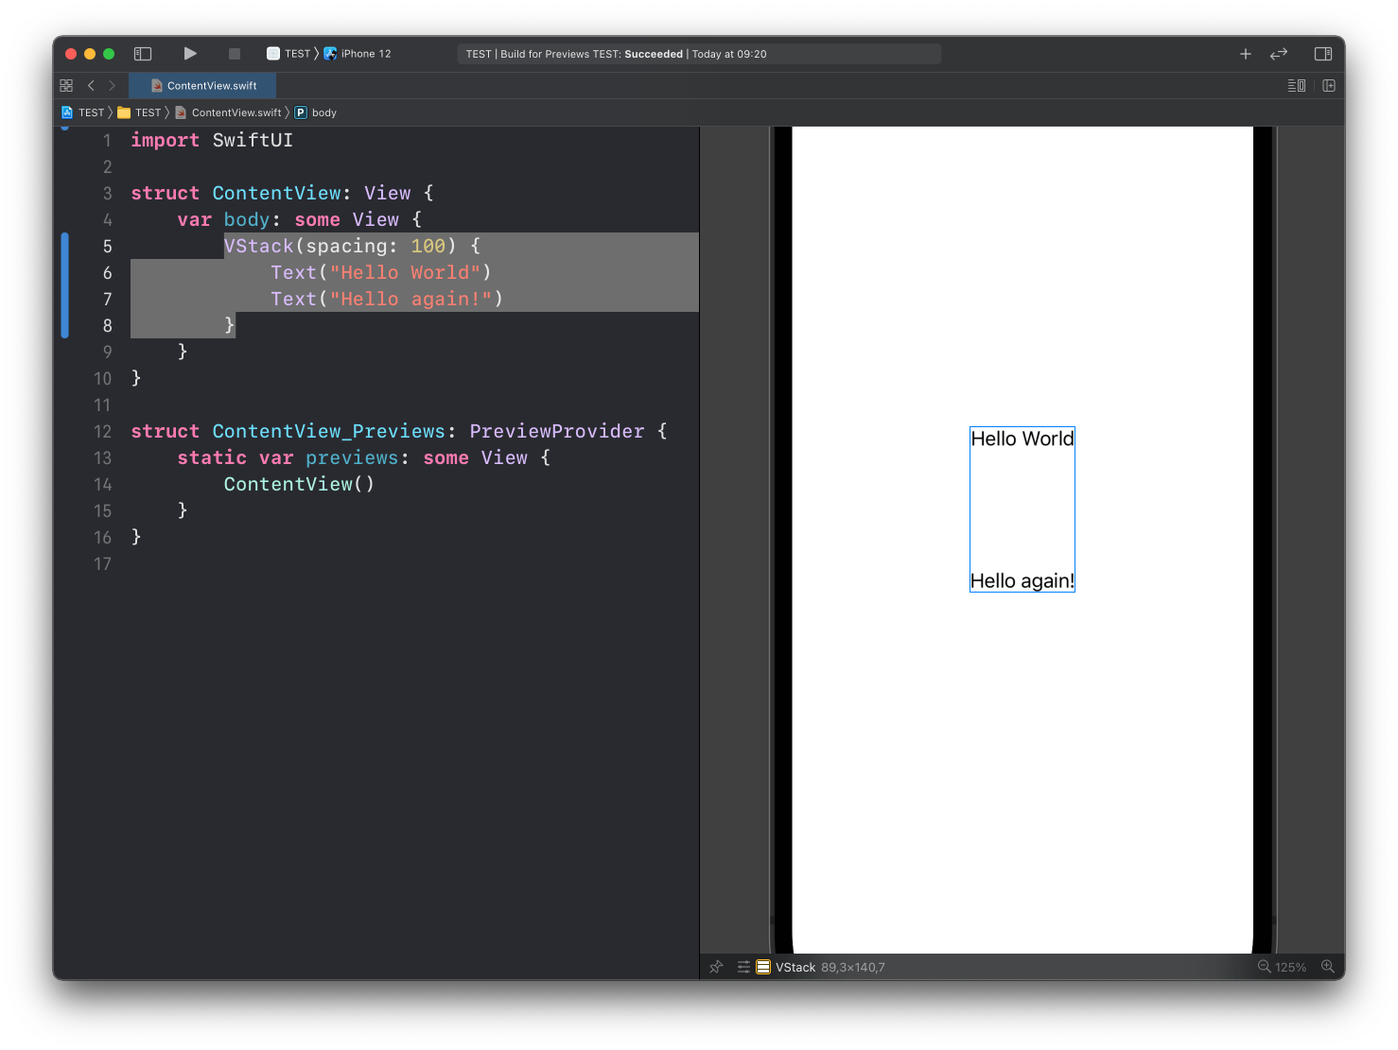The width and height of the screenshot is (1398, 1050).
Task: Open preview settings sliders icon
Action: [743, 967]
